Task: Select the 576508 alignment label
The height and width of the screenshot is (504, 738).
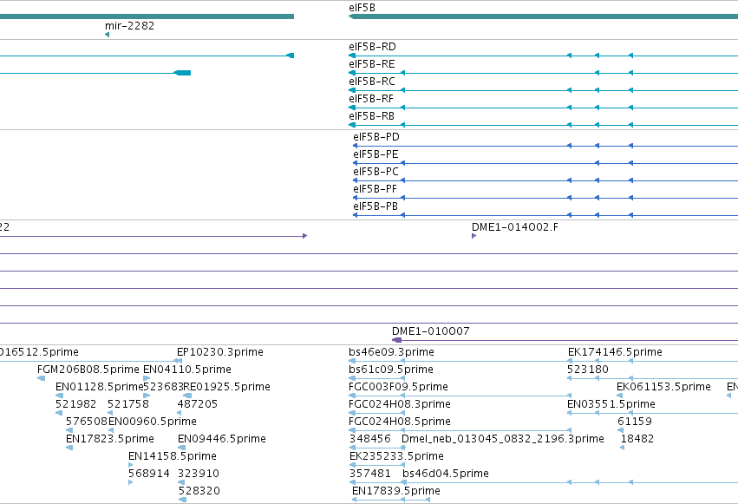Action: click(87, 422)
